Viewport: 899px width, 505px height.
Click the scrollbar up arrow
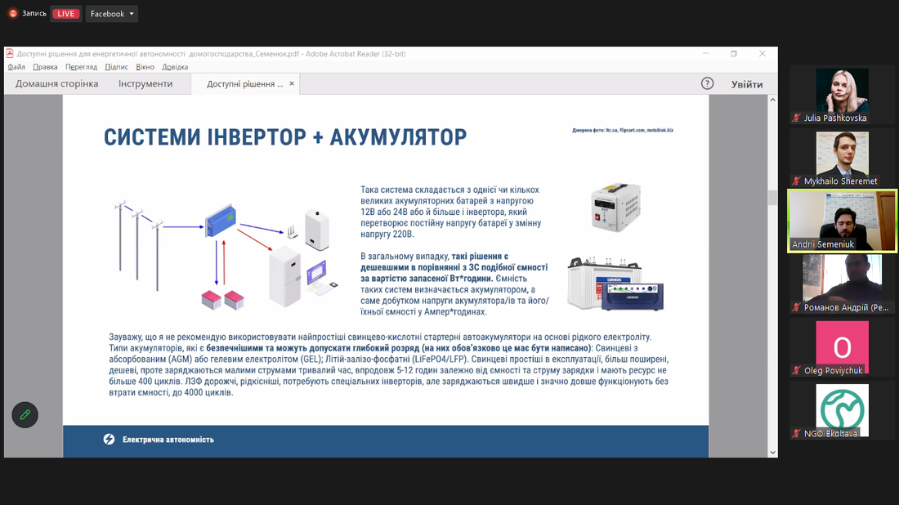(773, 100)
